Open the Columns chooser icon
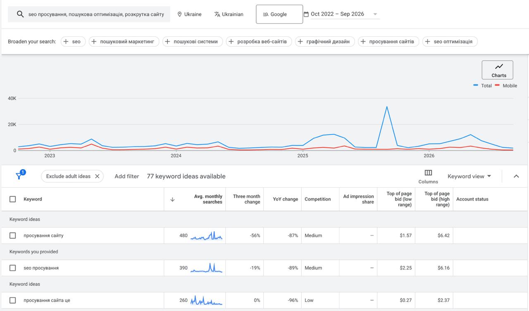 (428, 172)
